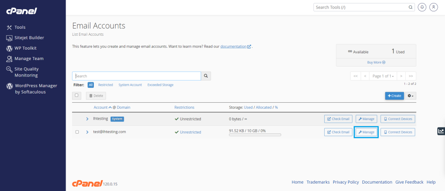
Task: Select the Restricted filter option
Action: [106, 85]
